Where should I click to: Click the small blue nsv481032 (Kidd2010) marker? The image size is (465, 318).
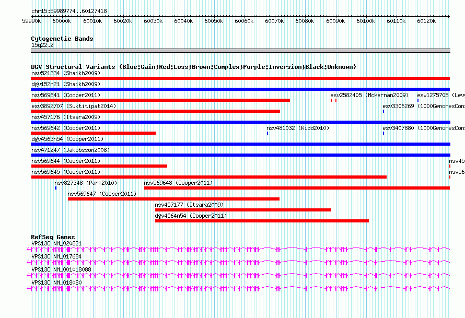click(x=268, y=133)
